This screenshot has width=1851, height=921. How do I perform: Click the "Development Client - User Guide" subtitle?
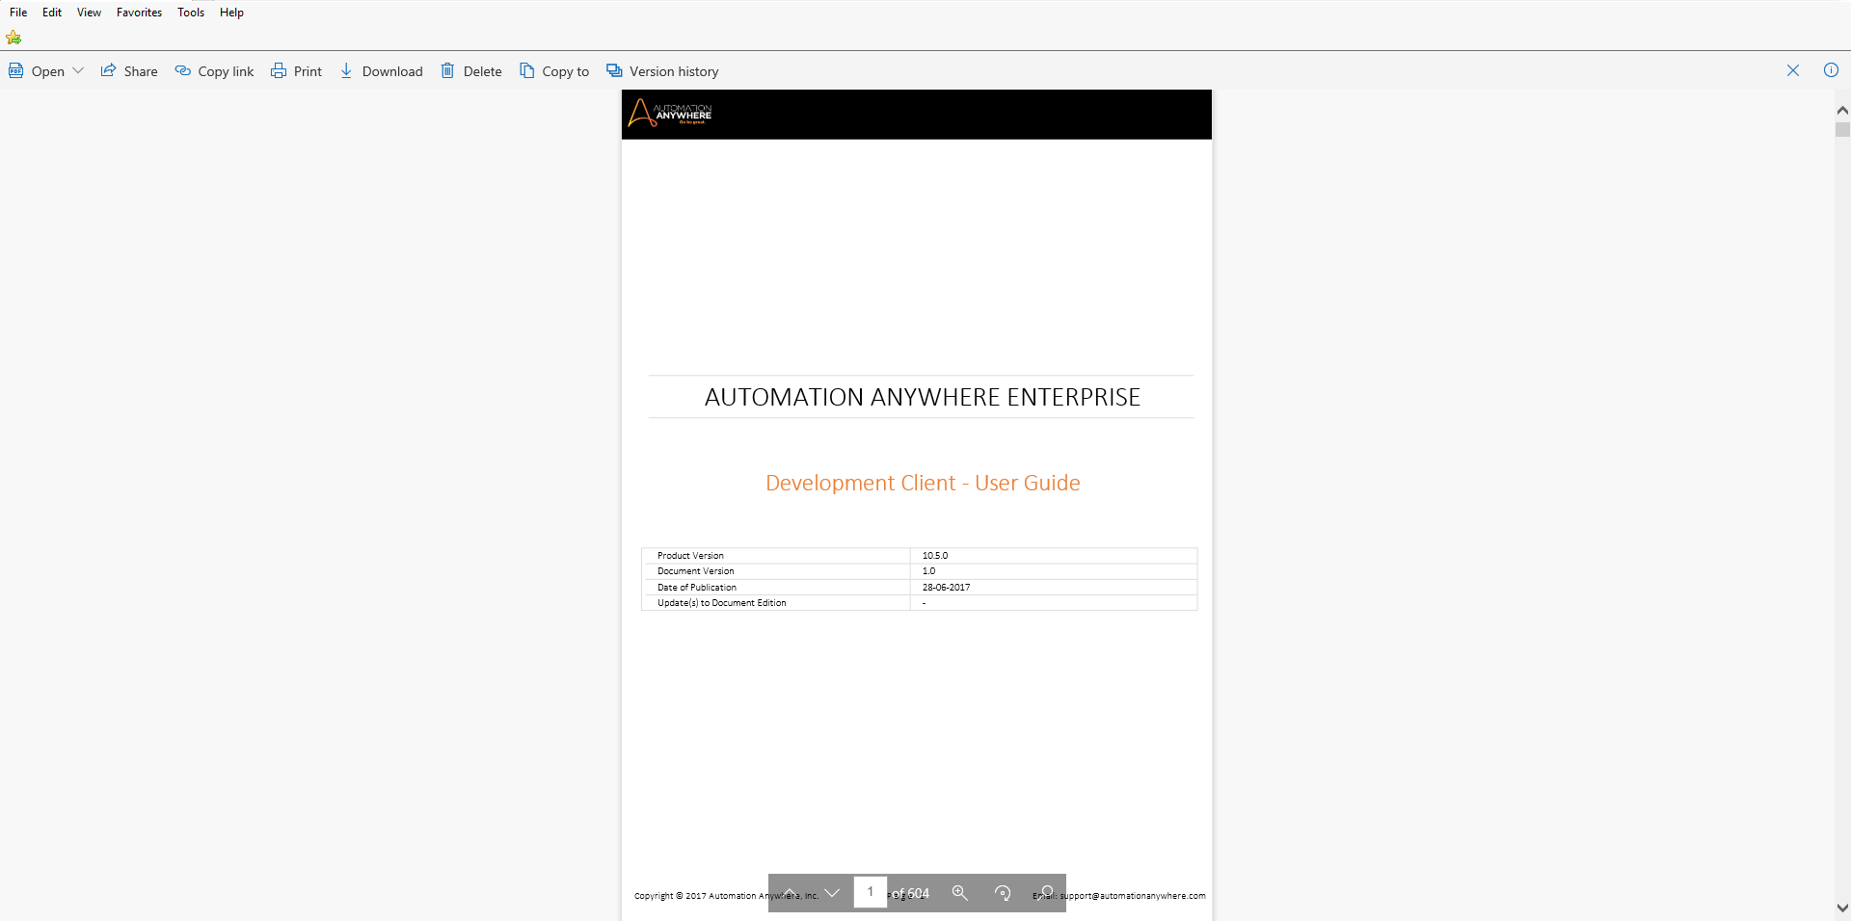pos(923,483)
